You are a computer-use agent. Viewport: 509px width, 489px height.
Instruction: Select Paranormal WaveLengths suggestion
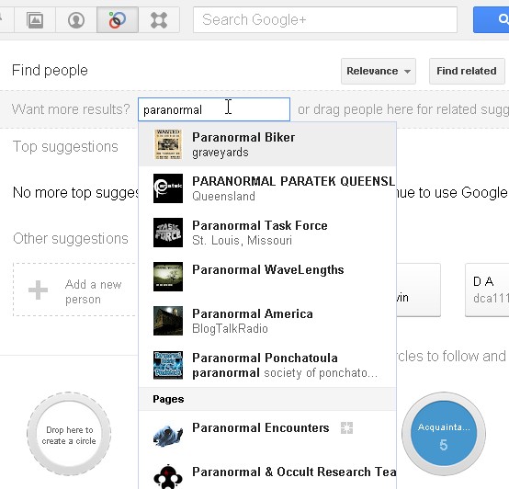click(x=267, y=277)
